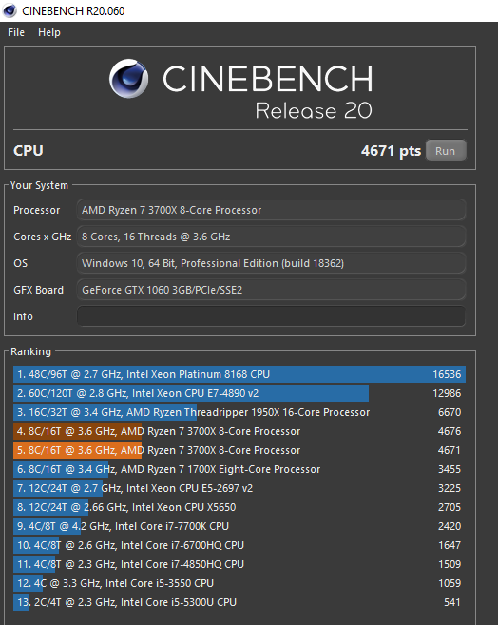Click the GFX Board field
Image resolution: width=498 pixels, height=625 pixels.
tap(271, 290)
